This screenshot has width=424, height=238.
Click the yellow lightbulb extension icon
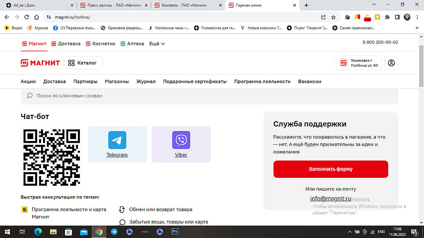pyautogui.click(x=377, y=17)
